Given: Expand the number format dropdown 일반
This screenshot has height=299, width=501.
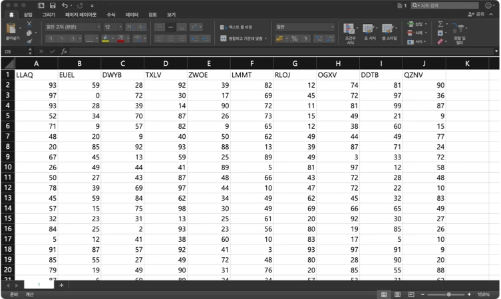Looking at the screenshot, I should tap(305, 27).
